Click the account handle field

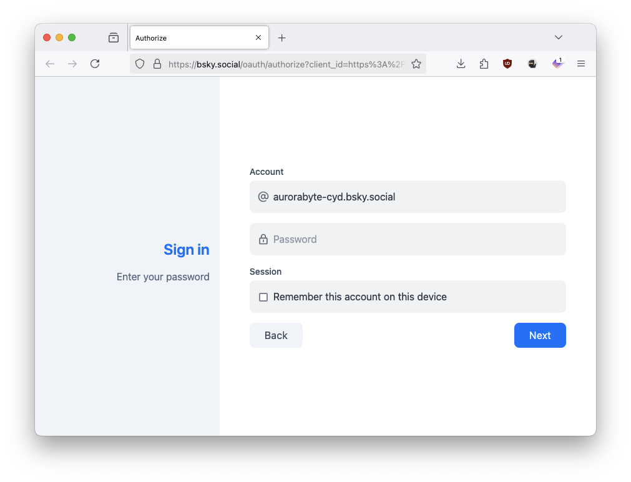pyautogui.click(x=412, y=197)
